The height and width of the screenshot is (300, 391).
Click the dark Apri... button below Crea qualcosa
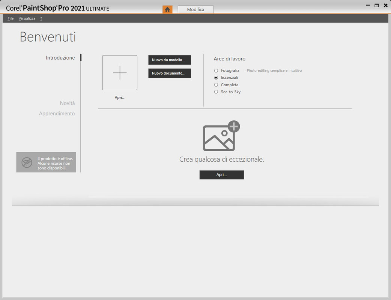point(222,175)
